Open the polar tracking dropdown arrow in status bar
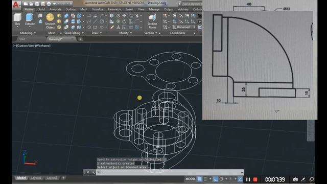Image resolution: width=327 pixels, height=184 pixels. [x=226, y=179]
